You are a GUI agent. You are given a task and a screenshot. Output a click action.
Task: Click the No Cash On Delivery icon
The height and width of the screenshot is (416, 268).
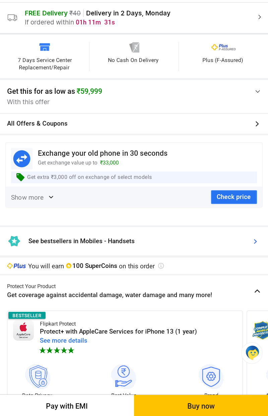click(x=134, y=48)
